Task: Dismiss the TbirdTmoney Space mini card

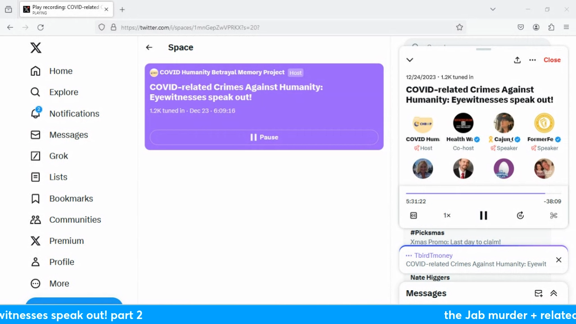Action: click(x=558, y=260)
